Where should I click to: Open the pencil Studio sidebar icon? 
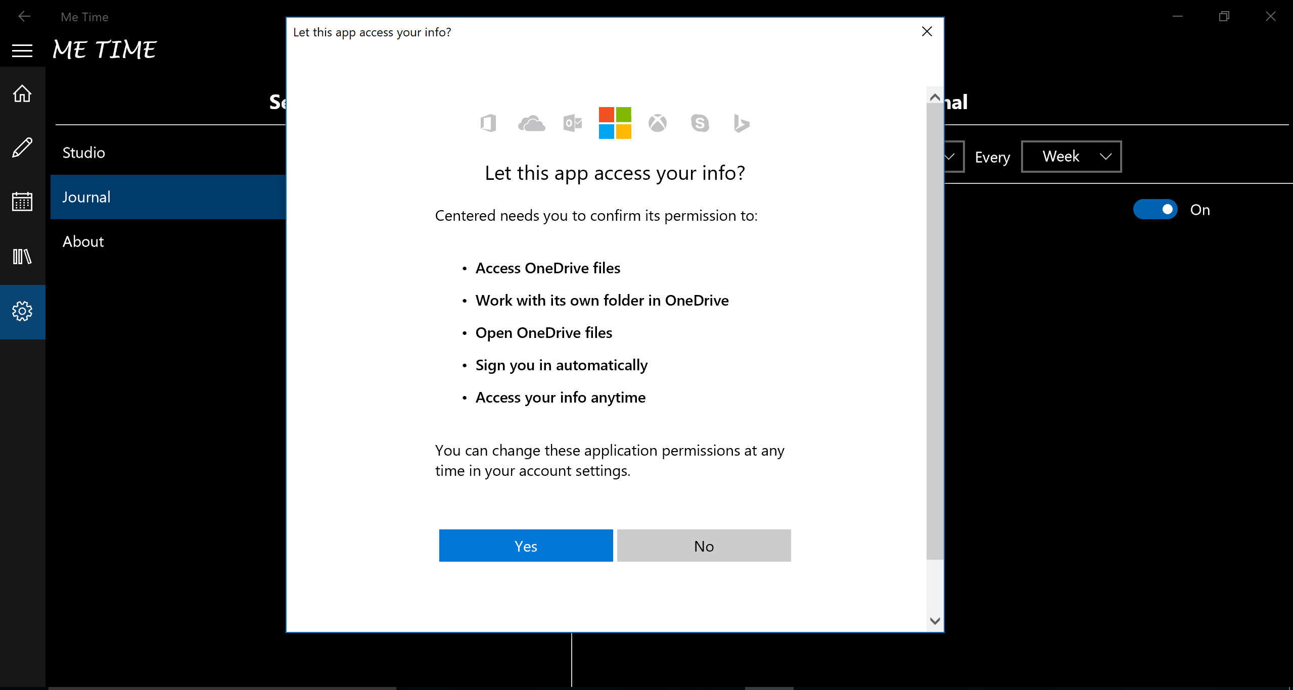tap(22, 147)
